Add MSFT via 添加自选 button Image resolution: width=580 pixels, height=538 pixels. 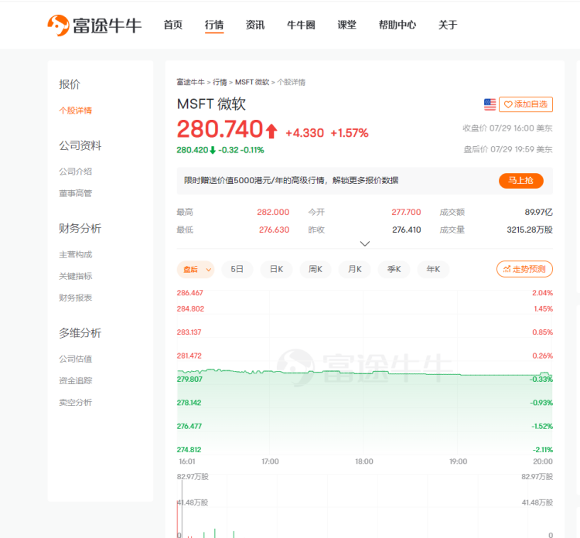[x=526, y=104]
